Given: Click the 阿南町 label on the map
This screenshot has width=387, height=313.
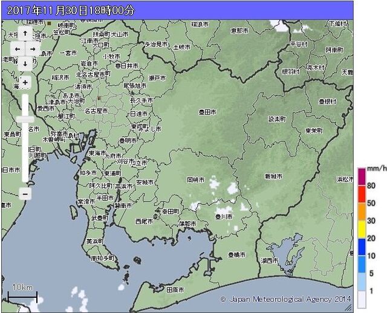Looking at the screenshot, I should (x=334, y=50).
